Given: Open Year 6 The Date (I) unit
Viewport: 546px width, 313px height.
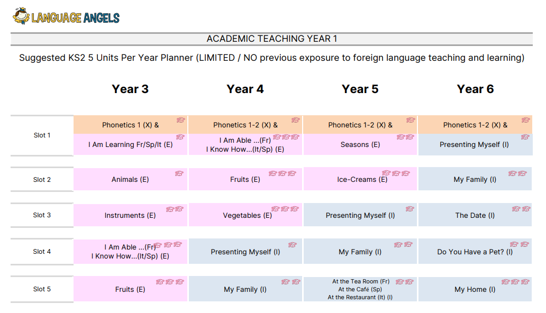Looking at the screenshot, I should click(x=475, y=215).
